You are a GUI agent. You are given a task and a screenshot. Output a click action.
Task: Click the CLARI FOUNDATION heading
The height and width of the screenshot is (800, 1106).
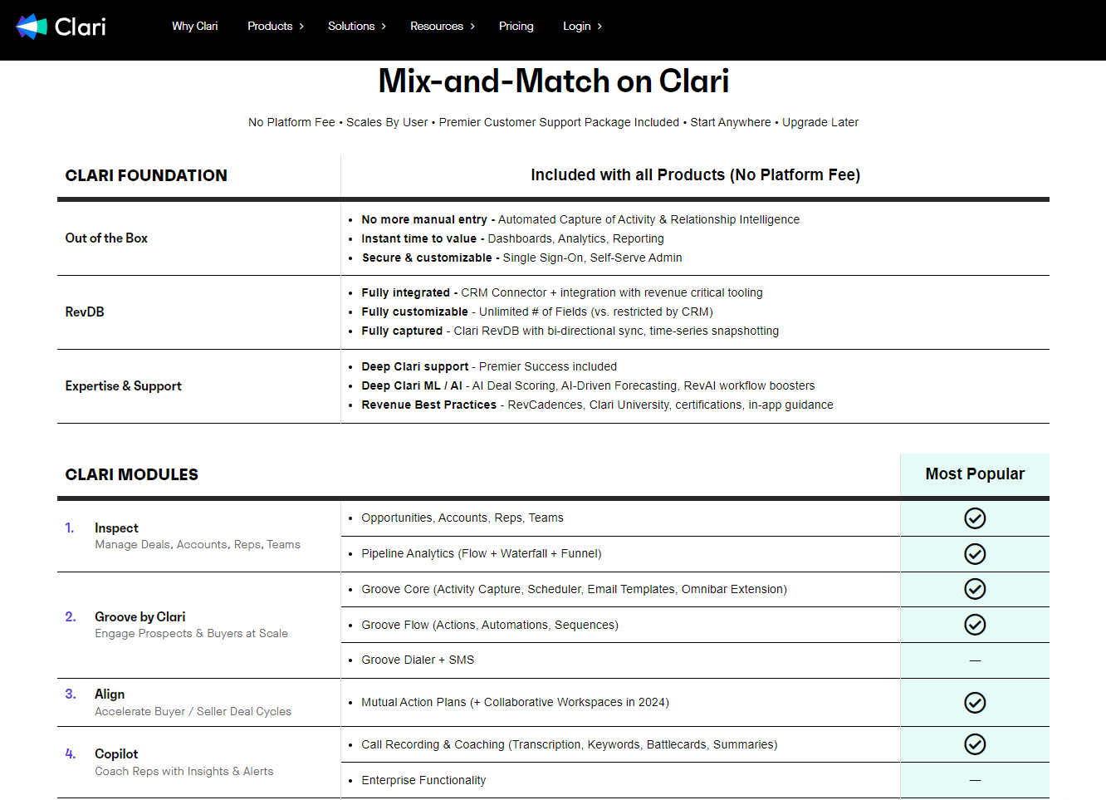click(x=146, y=175)
